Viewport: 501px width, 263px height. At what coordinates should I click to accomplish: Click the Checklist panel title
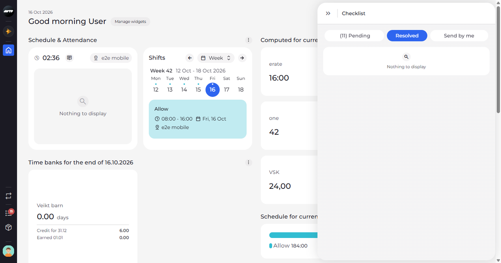(353, 13)
